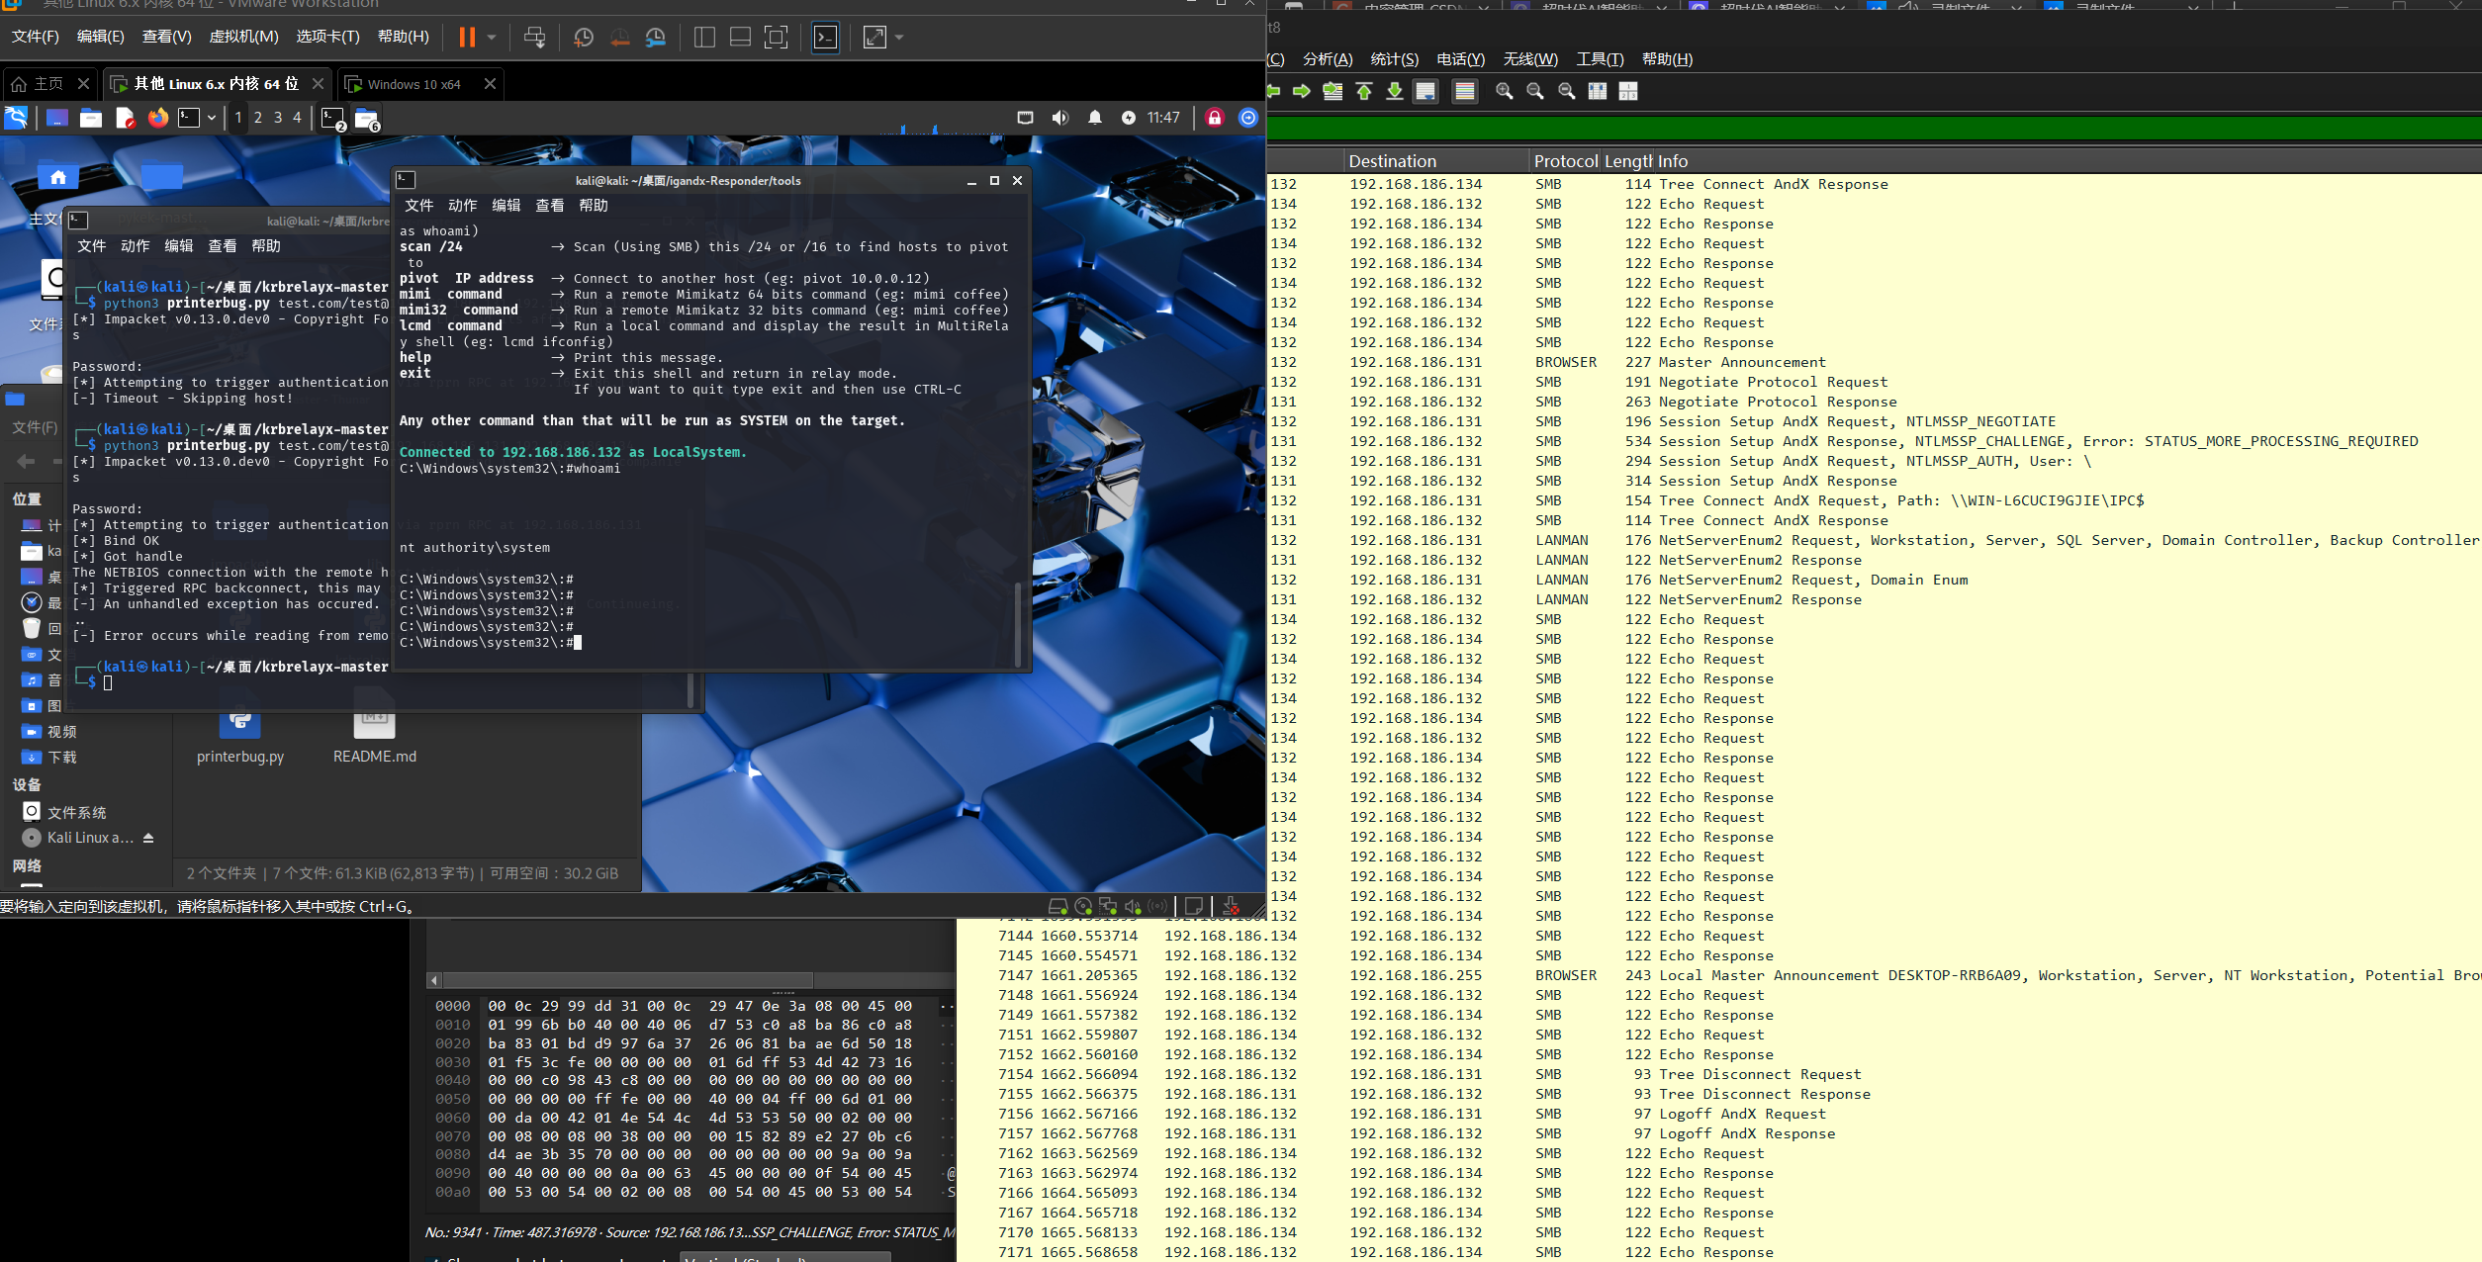Expand VMware stretch mode dropdown arrow

pyautogui.click(x=899, y=38)
